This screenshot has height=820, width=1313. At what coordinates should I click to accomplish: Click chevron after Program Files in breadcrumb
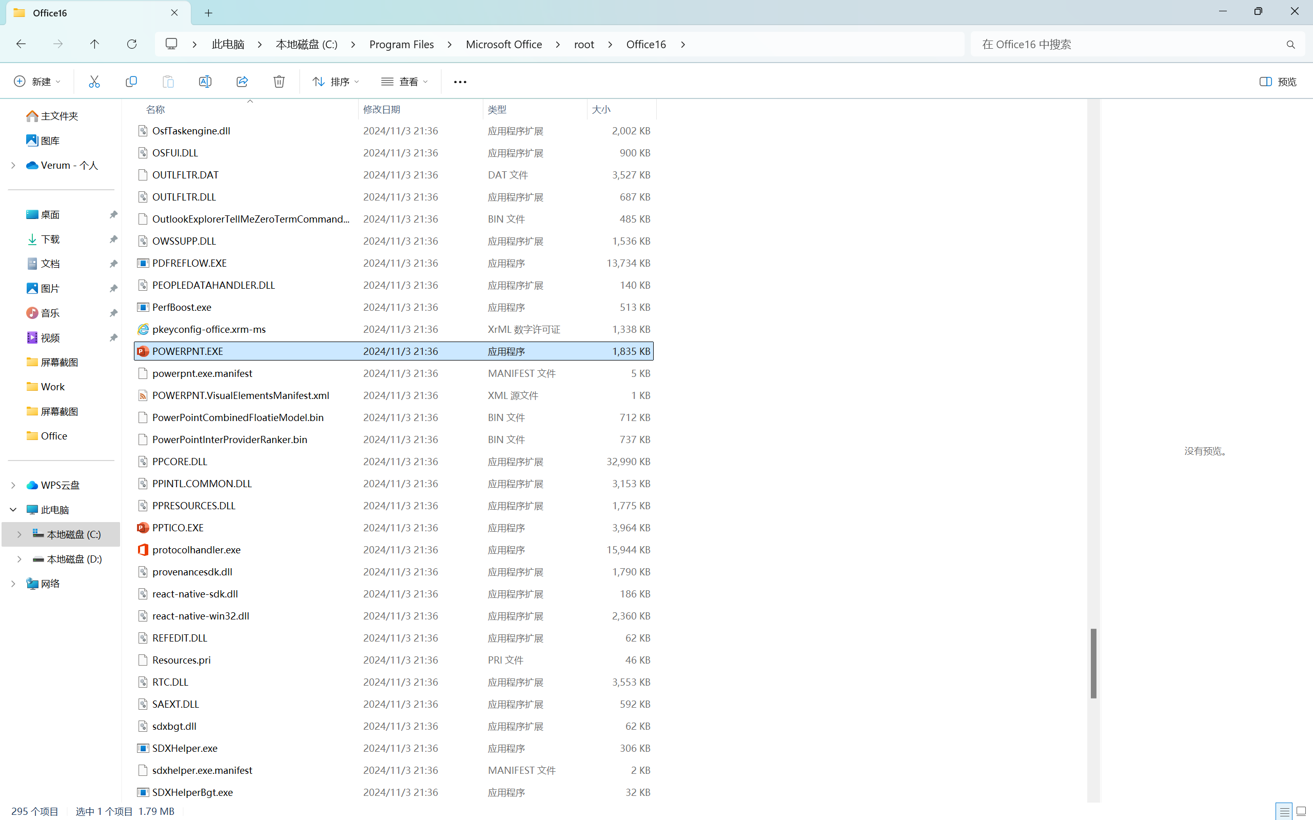tap(450, 45)
